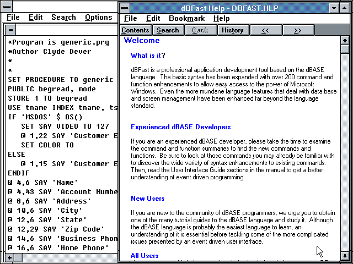The width and height of the screenshot is (353, 264).
Task: Click line "@ 4,6 SAY 'Name'"
Action: coord(43,183)
